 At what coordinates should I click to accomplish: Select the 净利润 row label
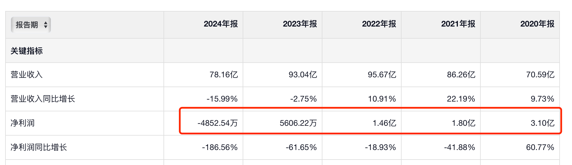coord(23,123)
